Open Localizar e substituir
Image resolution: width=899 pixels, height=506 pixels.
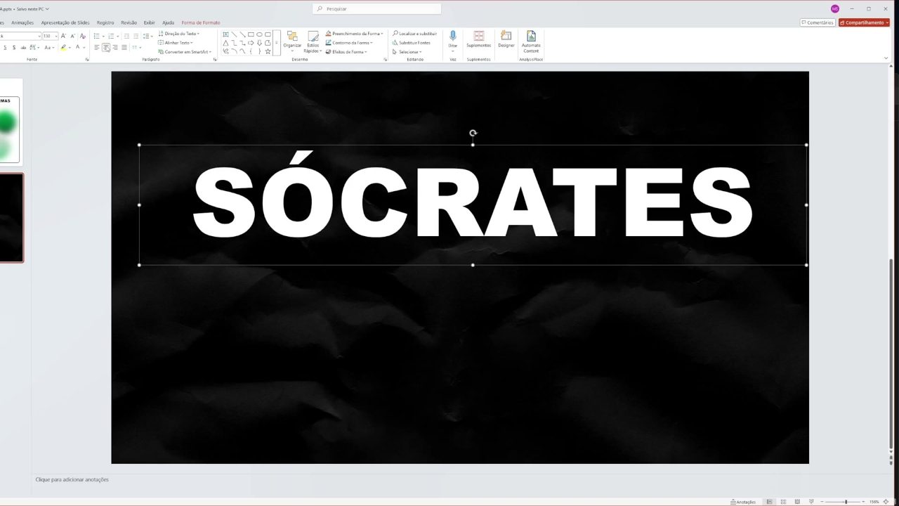[414, 34]
